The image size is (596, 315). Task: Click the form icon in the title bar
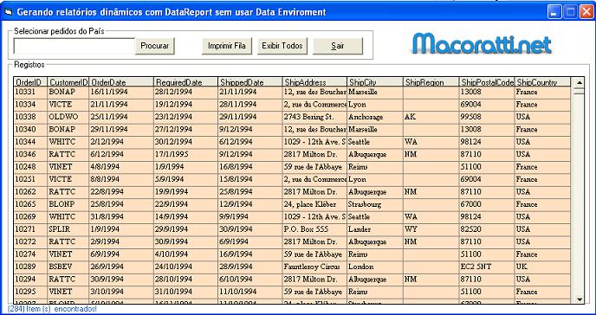[8, 12]
